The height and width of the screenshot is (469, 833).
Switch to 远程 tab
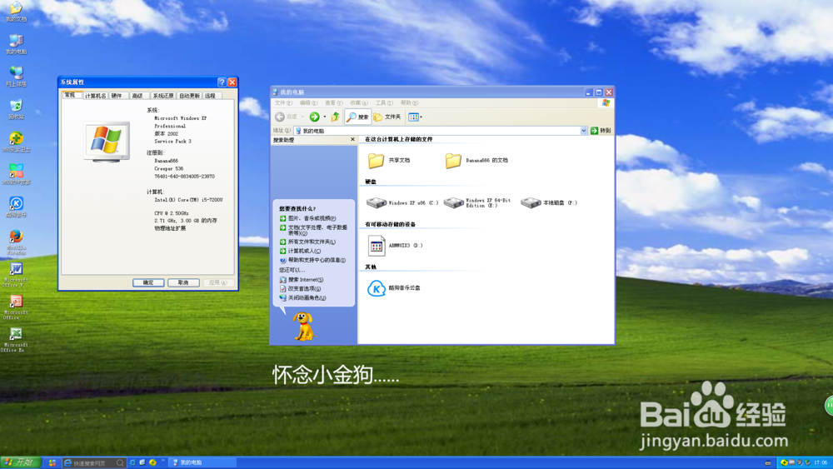[211, 96]
